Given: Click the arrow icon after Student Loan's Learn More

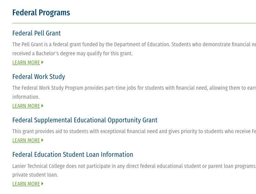Looking at the screenshot, I should pos(42,184).
